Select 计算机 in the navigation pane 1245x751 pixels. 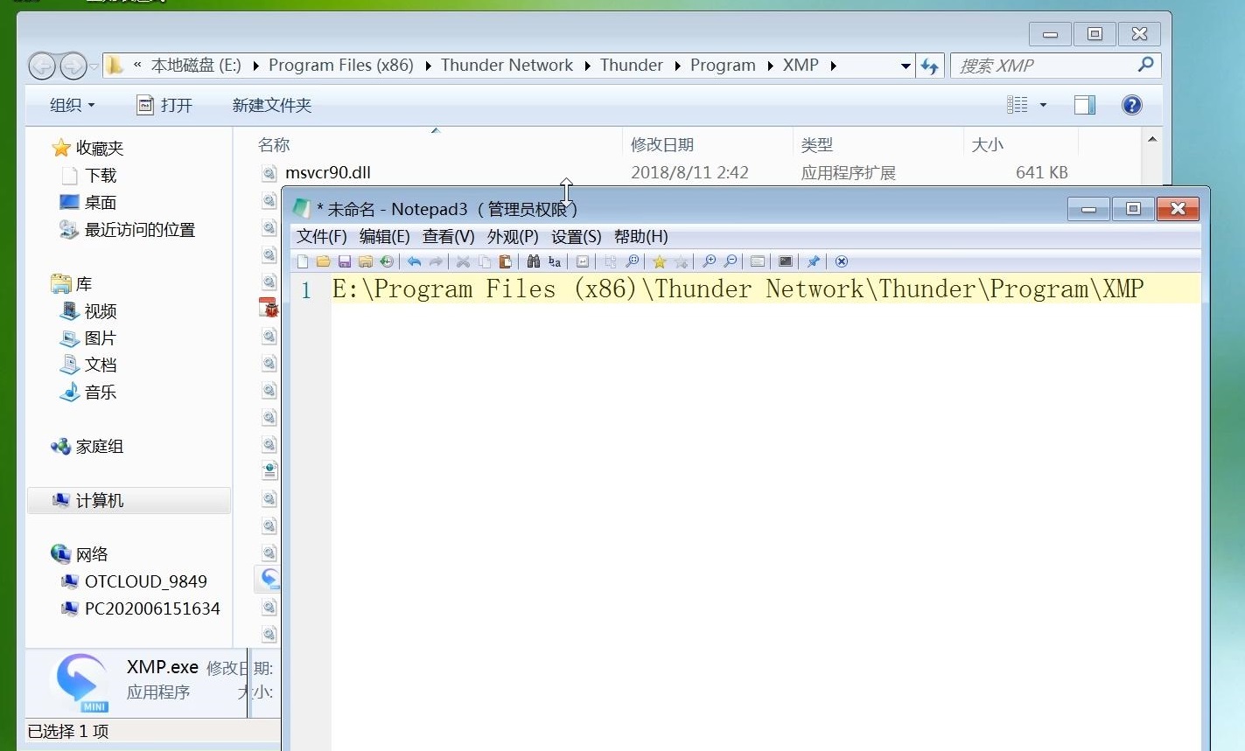point(129,501)
